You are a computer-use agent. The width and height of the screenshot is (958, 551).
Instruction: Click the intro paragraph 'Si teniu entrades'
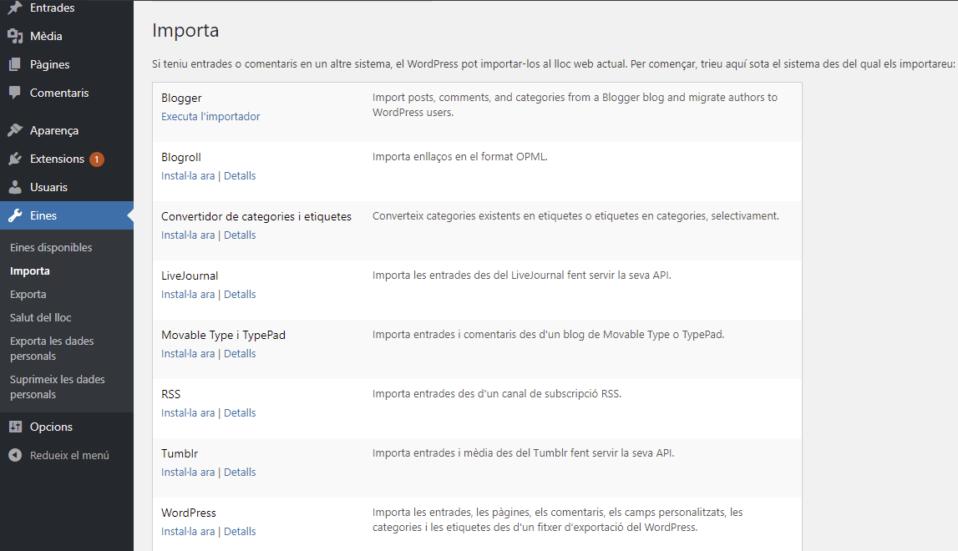554,64
